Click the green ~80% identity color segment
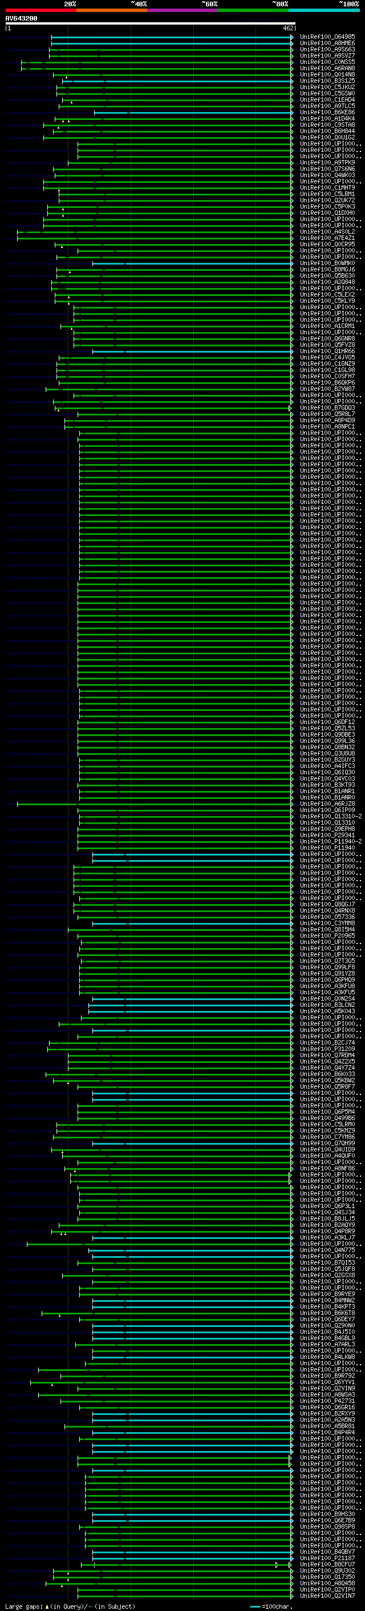The width and height of the screenshot is (365, 1611). [x=253, y=10]
